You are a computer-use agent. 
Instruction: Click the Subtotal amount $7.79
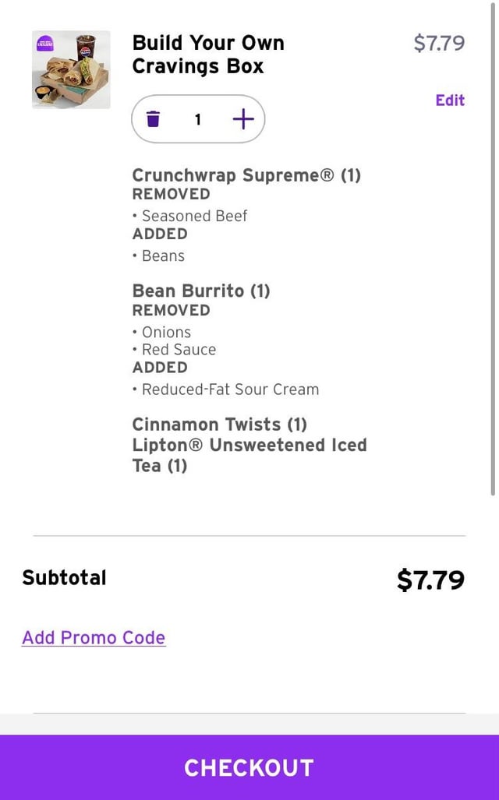point(430,580)
